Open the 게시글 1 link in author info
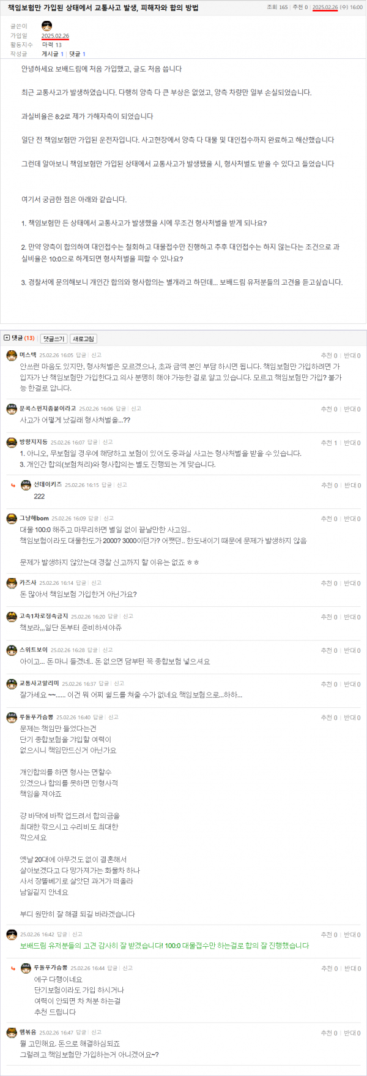The width and height of the screenshot is (367, 1076). [53, 54]
